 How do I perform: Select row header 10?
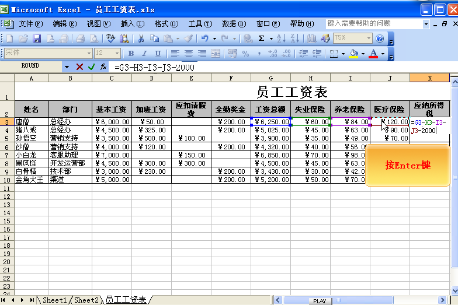point(7,180)
